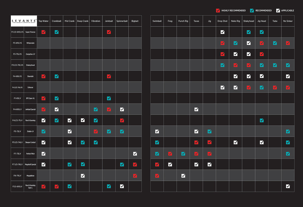
Task: Click the 'F9-711LV' model cell
Action: [x=18, y=176]
